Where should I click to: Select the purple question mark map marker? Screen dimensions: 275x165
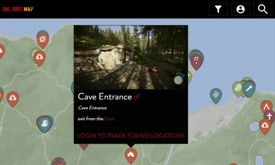click(x=197, y=61)
